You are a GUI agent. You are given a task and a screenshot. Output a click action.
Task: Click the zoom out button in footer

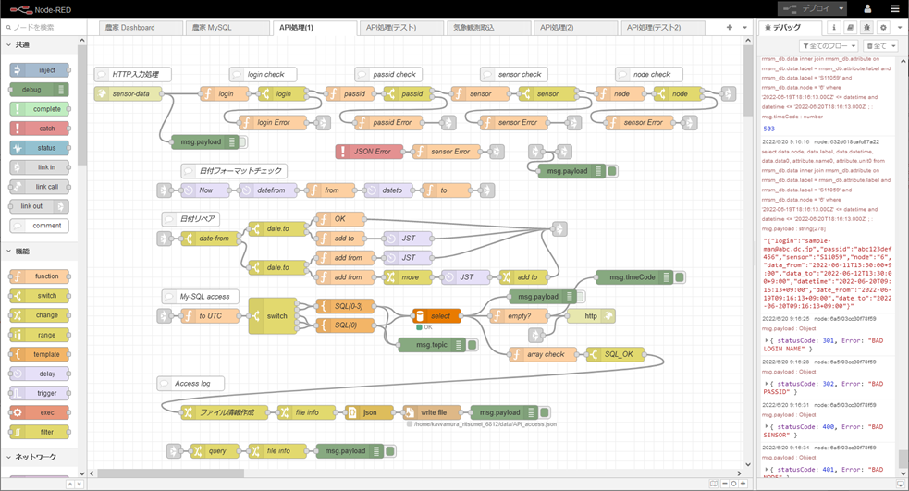click(x=724, y=484)
